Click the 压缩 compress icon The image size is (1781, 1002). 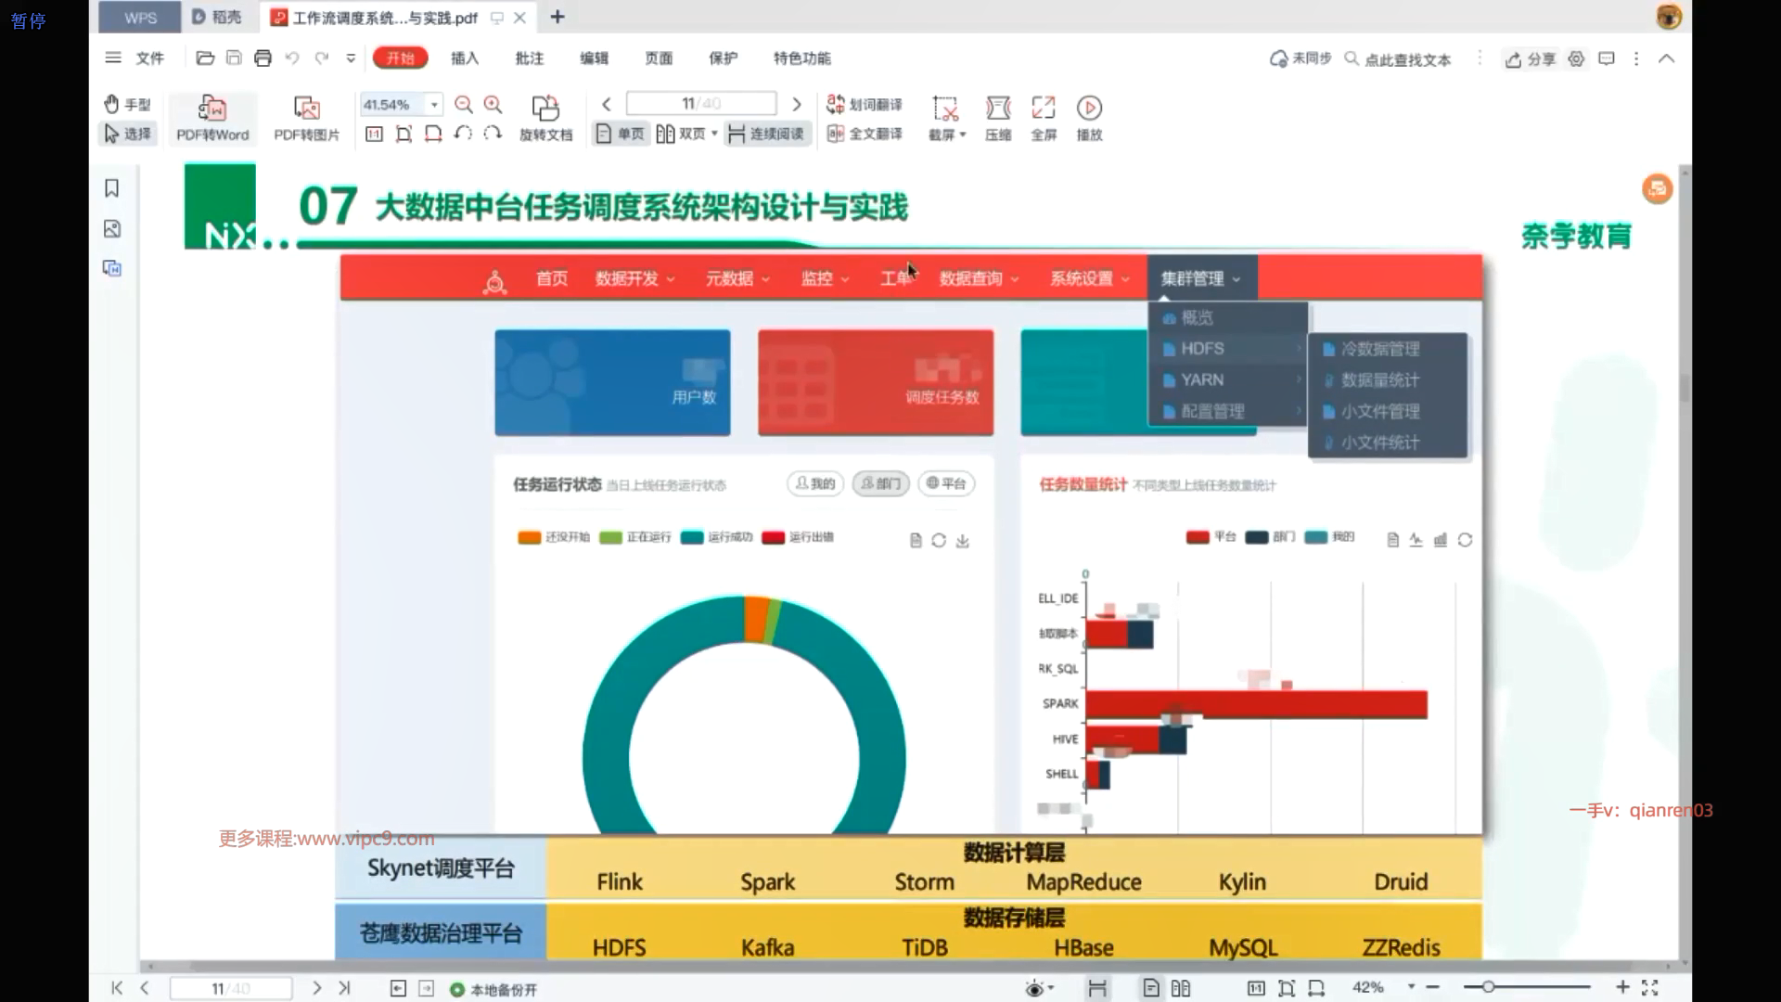pyautogui.click(x=998, y=109)
